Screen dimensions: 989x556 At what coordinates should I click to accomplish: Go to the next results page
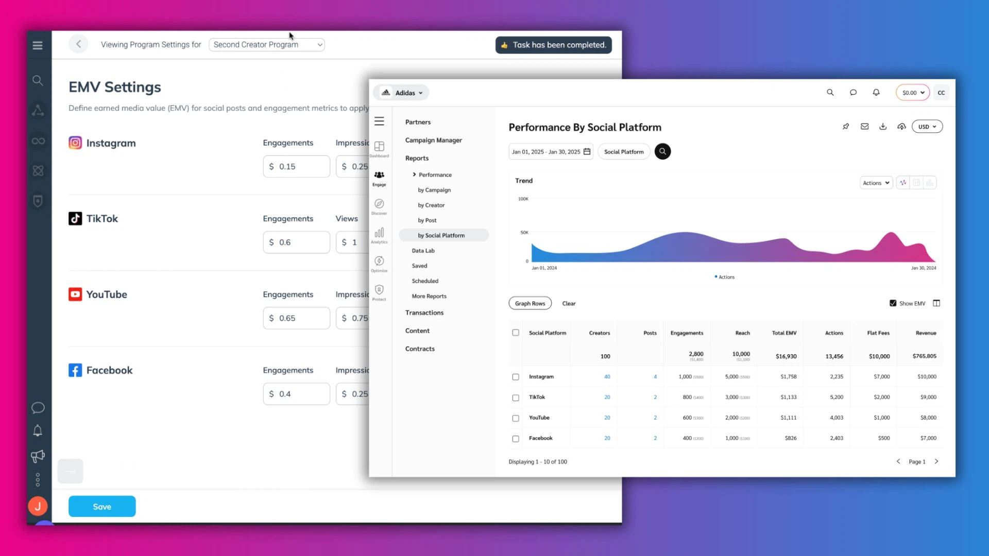point(936,462)
